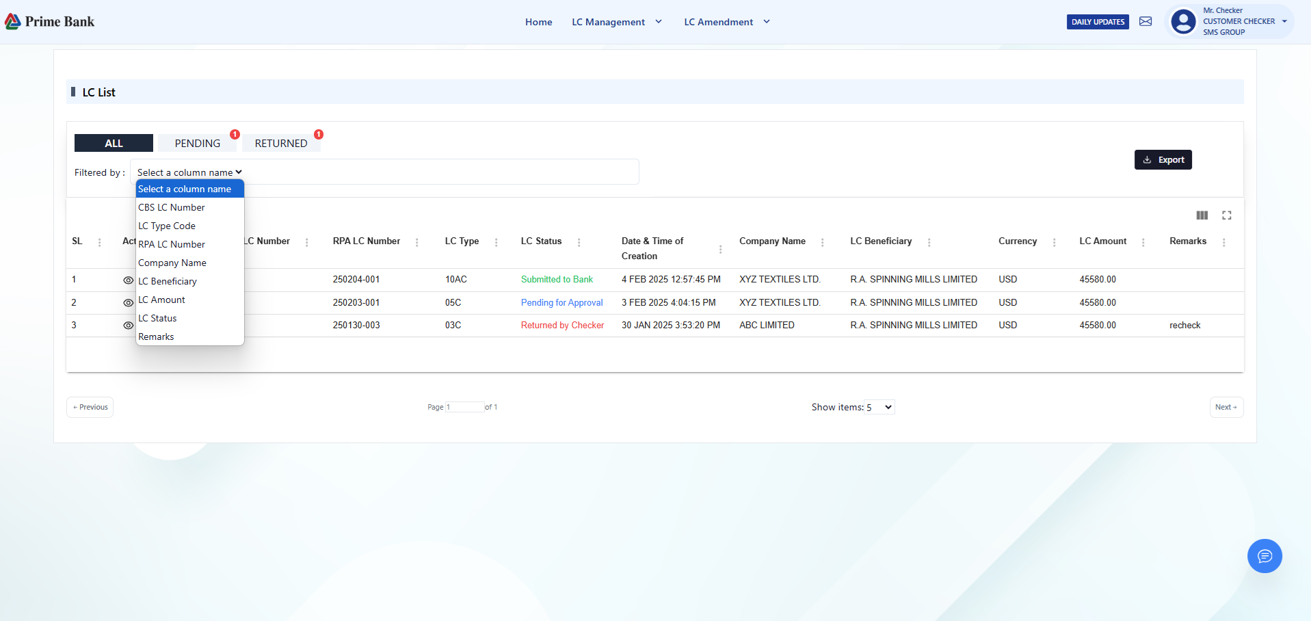Click the 'recheck' remarks cell

tap(1185, 326)
